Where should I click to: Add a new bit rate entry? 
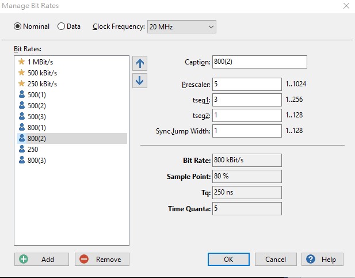(41, 259)
